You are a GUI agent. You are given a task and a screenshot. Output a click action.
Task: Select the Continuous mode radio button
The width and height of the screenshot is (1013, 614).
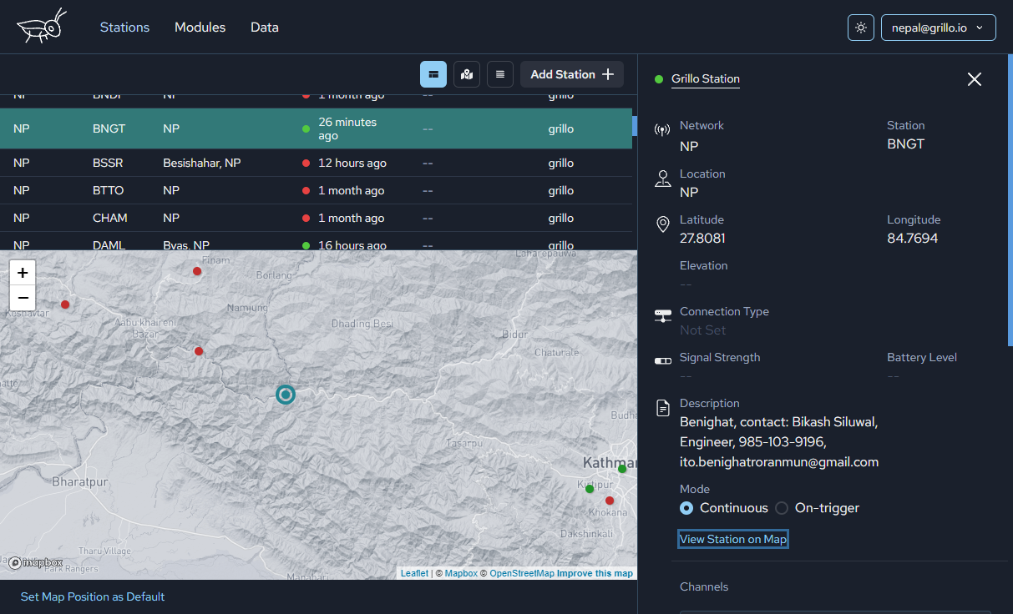click(x=686, y=508)
